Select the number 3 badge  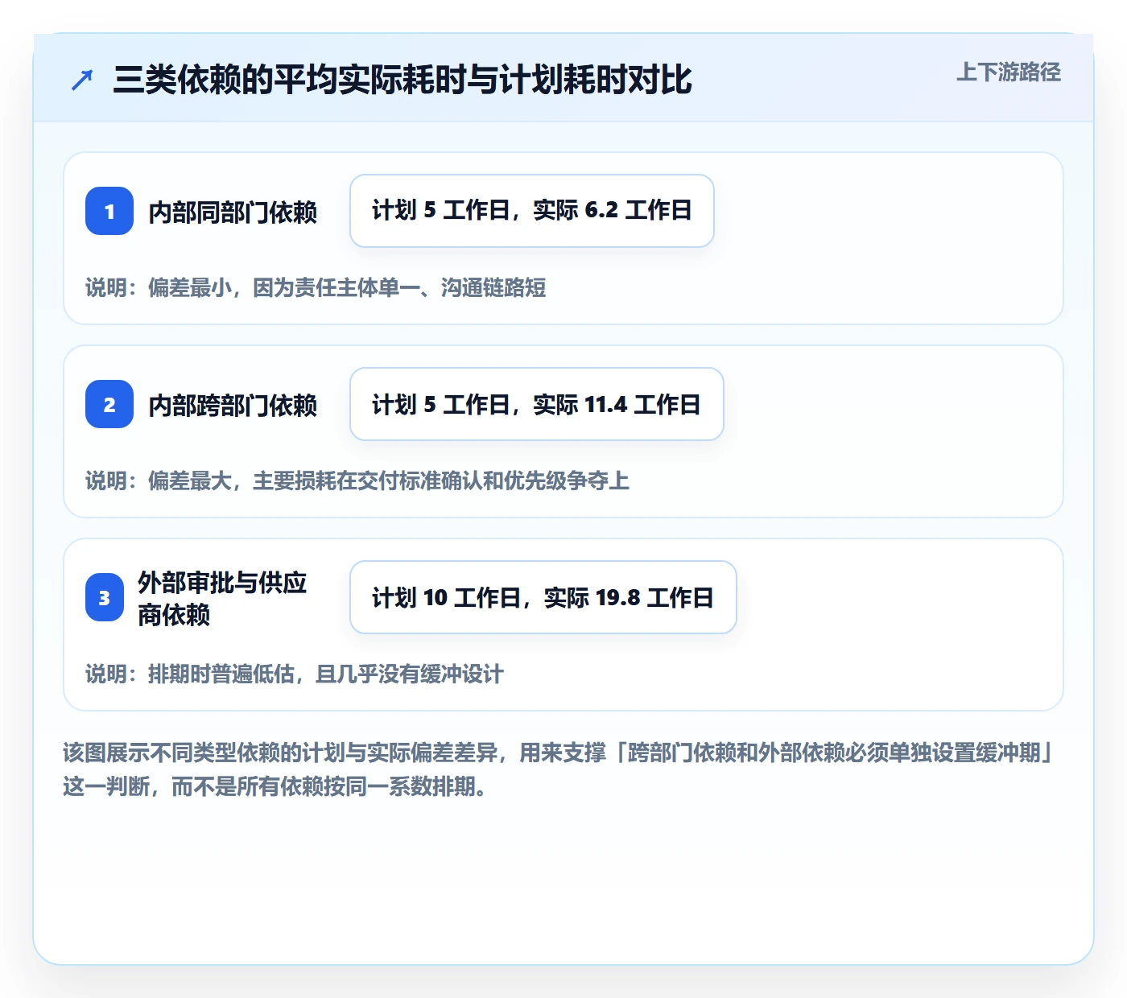click(x=105, y=597)
